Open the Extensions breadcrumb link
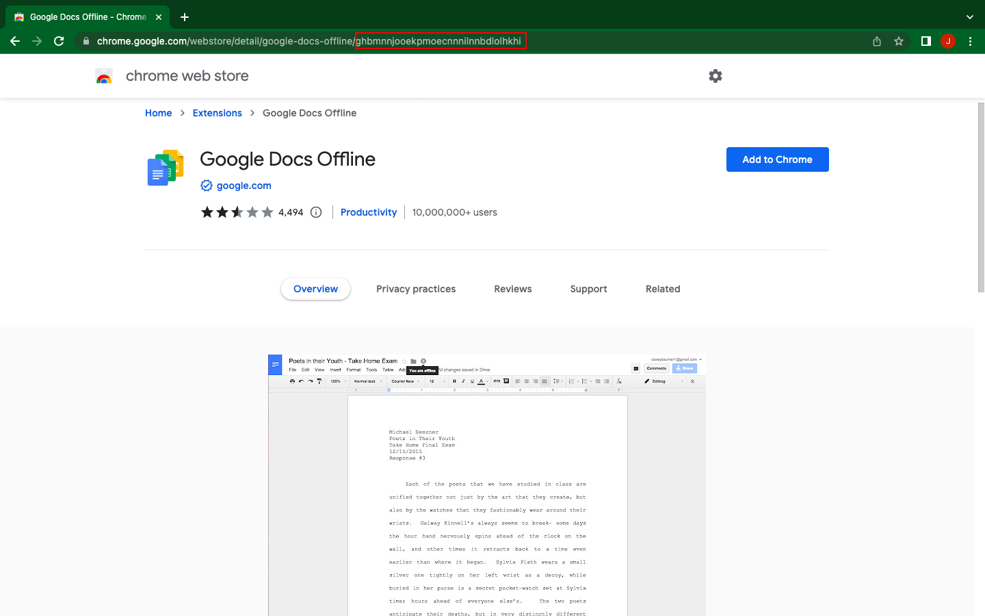 [x=218, y=113]
